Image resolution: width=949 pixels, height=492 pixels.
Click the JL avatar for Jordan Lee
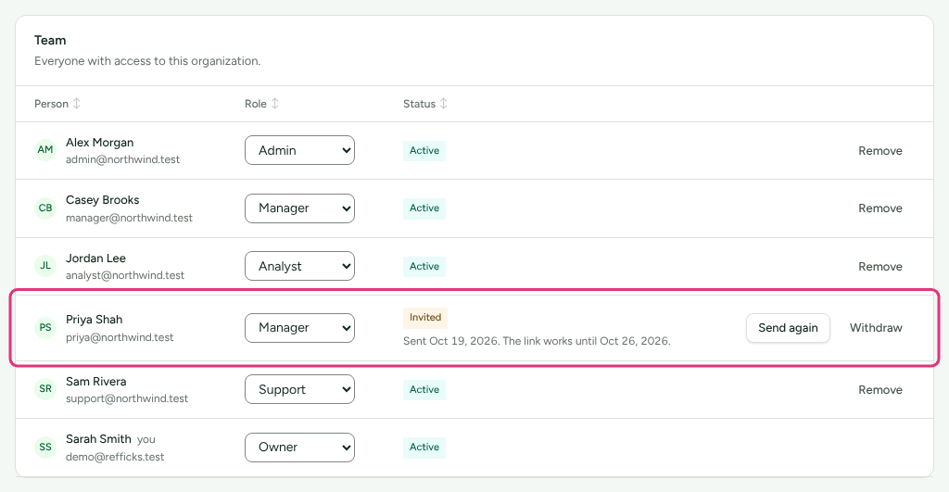[x=45, y=266]
